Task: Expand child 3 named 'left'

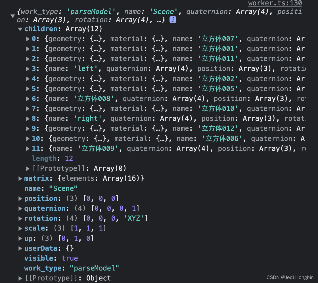Action: (x=27, y=68)
